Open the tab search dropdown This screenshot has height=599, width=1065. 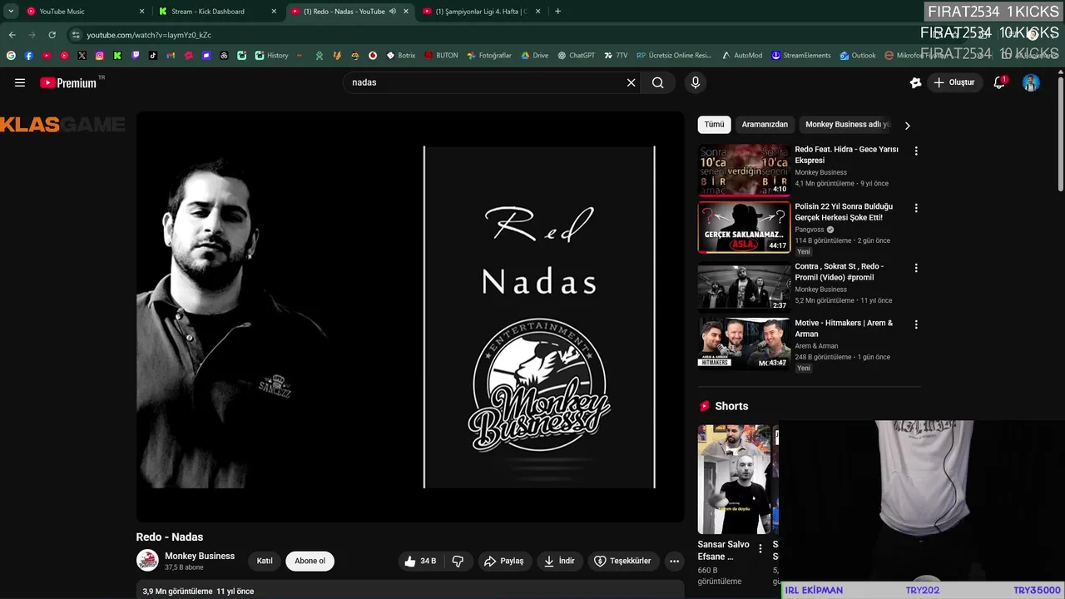11,12
